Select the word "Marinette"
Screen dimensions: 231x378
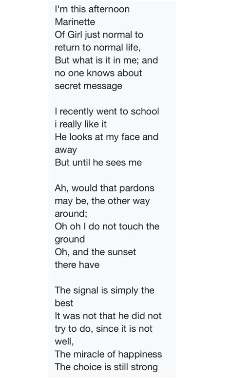point(75,22)
